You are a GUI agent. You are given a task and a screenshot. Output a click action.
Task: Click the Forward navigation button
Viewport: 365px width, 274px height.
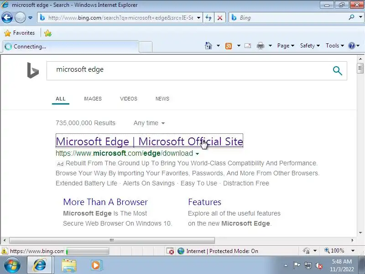point(20,18)
